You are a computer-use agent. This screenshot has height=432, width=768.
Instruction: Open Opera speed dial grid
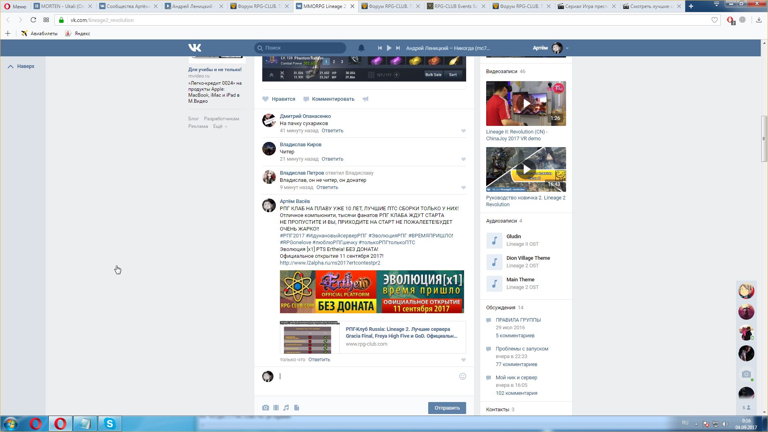(x=46, y=20)
